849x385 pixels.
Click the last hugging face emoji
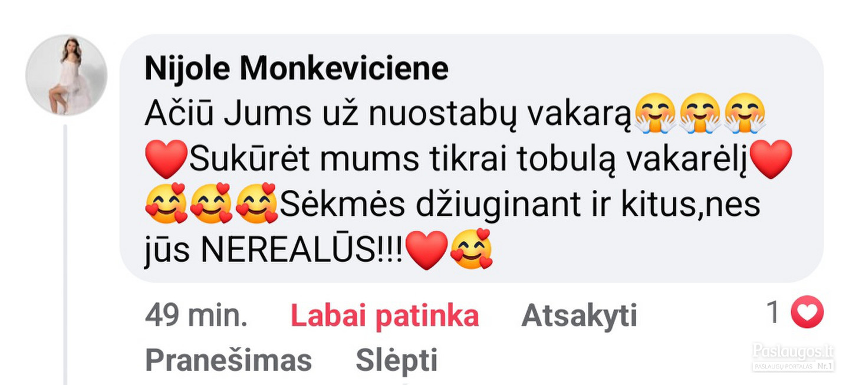point(745,113)
